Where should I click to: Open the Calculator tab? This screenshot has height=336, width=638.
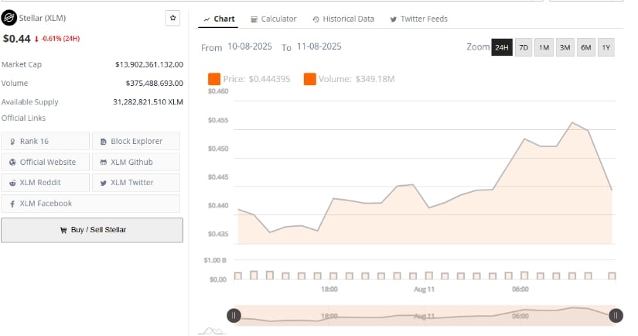coord(274,19)
